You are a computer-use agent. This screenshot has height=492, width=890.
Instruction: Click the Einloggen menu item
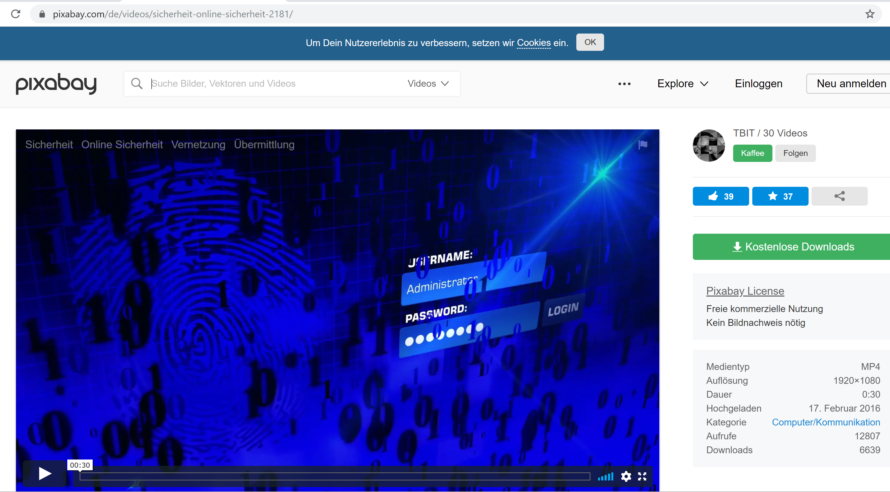click(758, 83)
